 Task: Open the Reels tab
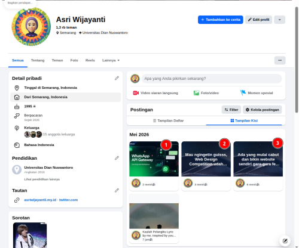tap(90, 60)
